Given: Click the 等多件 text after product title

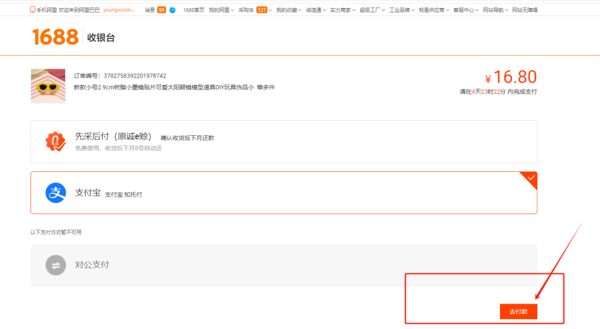Looking at the screenshot, I should [266, 88].
